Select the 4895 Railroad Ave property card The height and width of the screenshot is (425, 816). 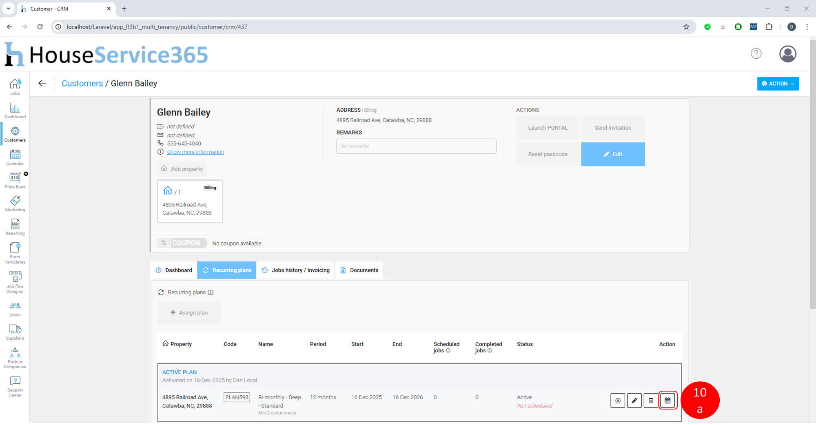(x=190, y=201)
